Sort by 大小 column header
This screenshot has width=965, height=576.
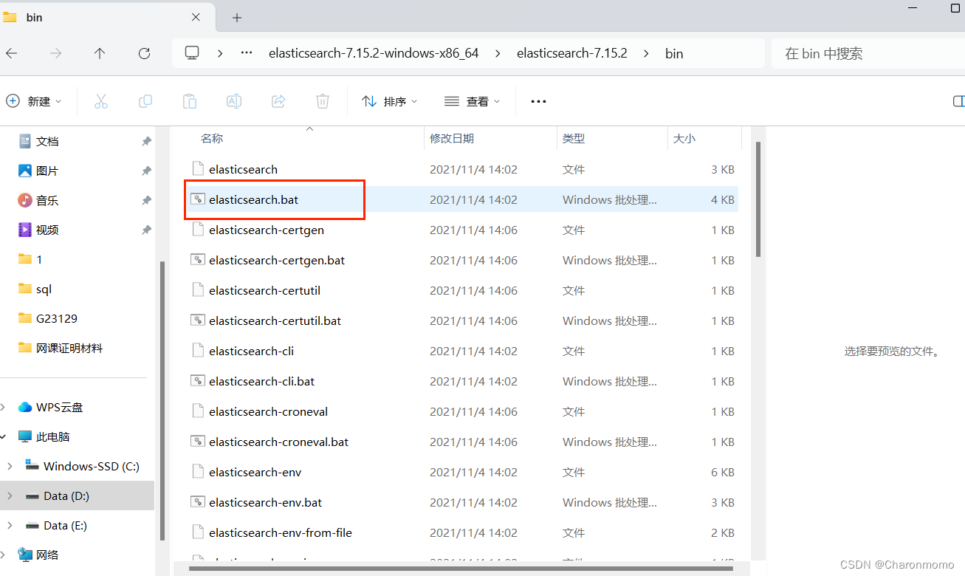click(x=684, y=138)
